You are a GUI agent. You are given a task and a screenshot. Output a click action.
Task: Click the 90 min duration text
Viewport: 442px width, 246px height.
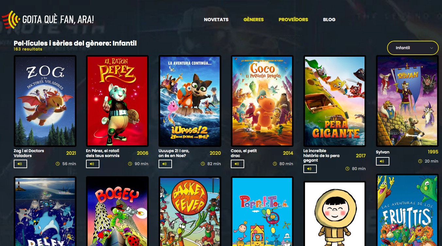pos(141,164)
